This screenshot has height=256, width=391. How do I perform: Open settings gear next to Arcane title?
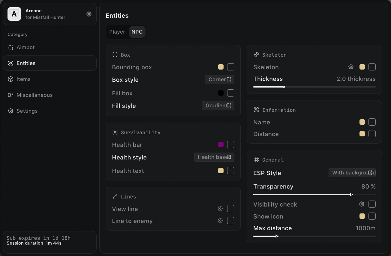pyautogui.click(x=89, y=14)
